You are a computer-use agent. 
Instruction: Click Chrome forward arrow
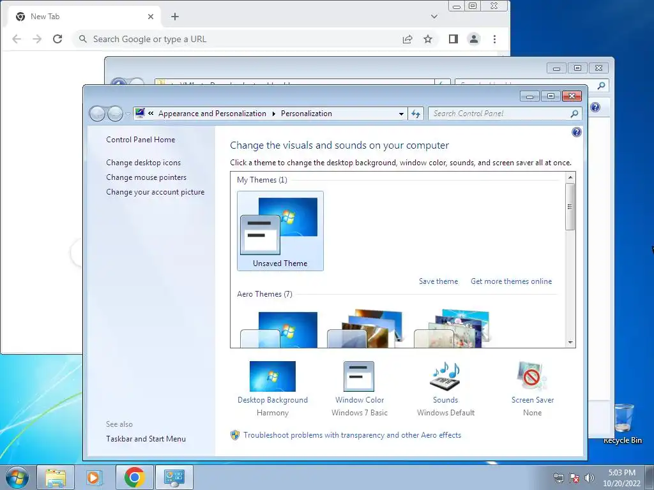click(x=37, y=39)
